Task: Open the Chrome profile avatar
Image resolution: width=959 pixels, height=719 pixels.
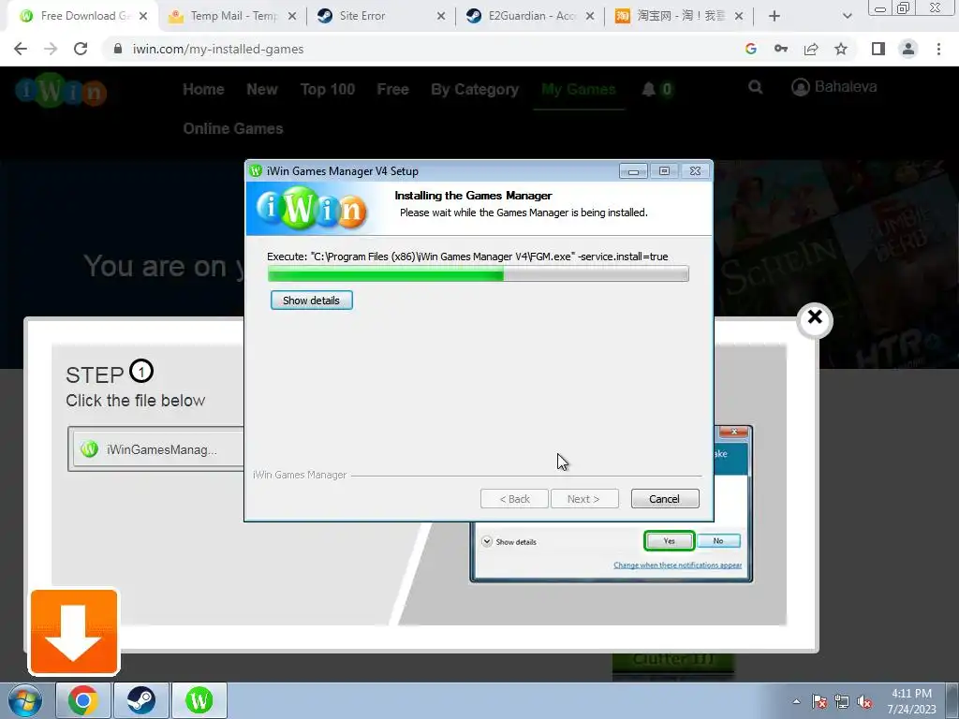Action: tap(908, 49)
